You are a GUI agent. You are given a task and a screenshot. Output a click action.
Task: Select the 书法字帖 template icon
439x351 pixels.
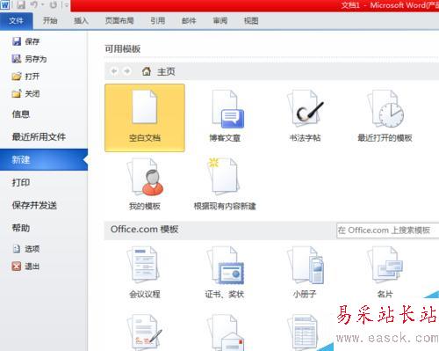pos(306,108)
